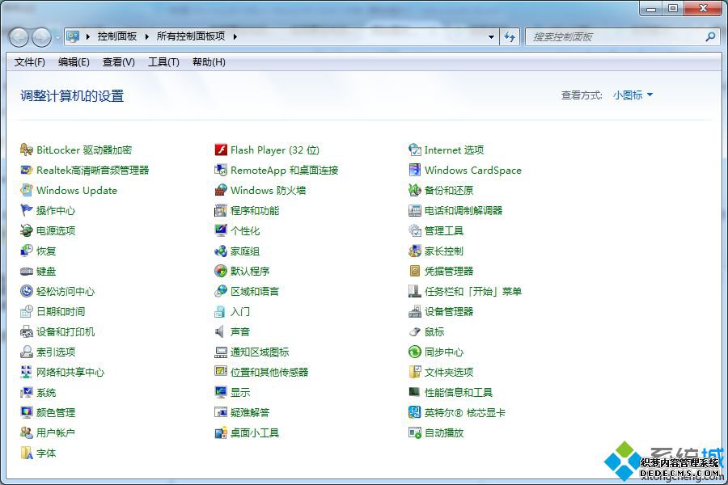Click the 轻松访问中心 icon
Image resolution: width=728 pixels, height=485 pixels.
click(27, 292)
